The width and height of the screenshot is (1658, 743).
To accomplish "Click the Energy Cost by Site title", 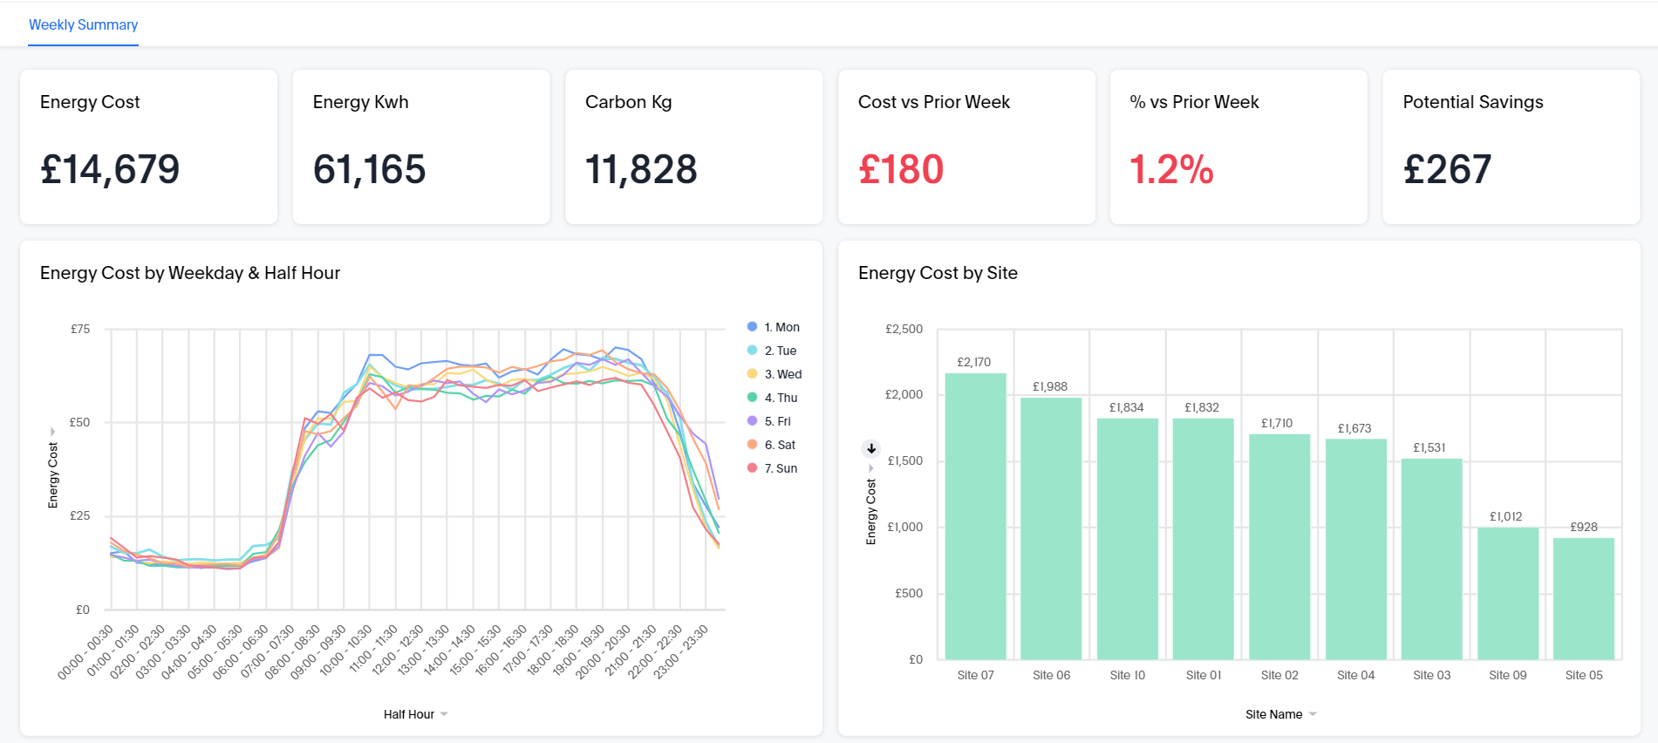I will [938, 273].
